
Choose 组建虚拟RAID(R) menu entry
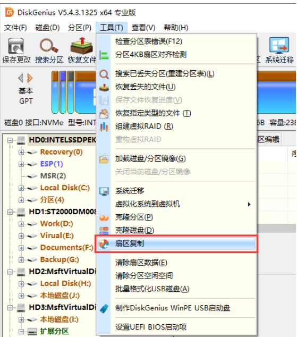[176, 127]
